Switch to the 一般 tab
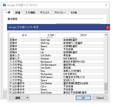 (x=8, y=12)
